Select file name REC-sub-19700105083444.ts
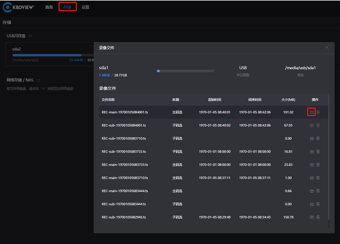The width and height of the screenshot is (340, 244). point(124,204)
